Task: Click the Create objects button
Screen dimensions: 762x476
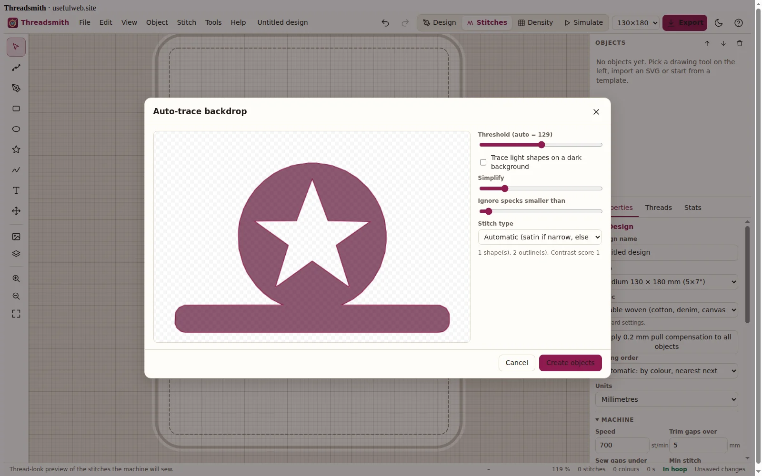Action: (570, 363)
